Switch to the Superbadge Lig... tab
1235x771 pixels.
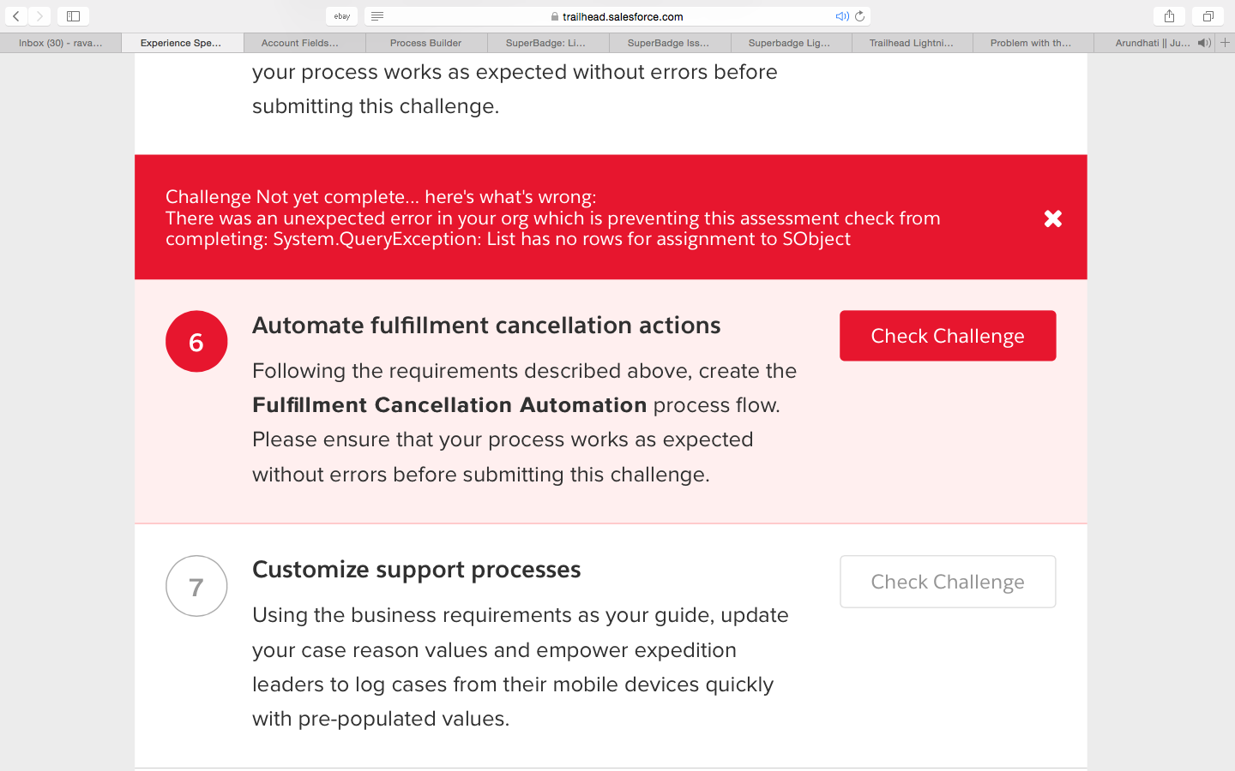coord(791,43)
